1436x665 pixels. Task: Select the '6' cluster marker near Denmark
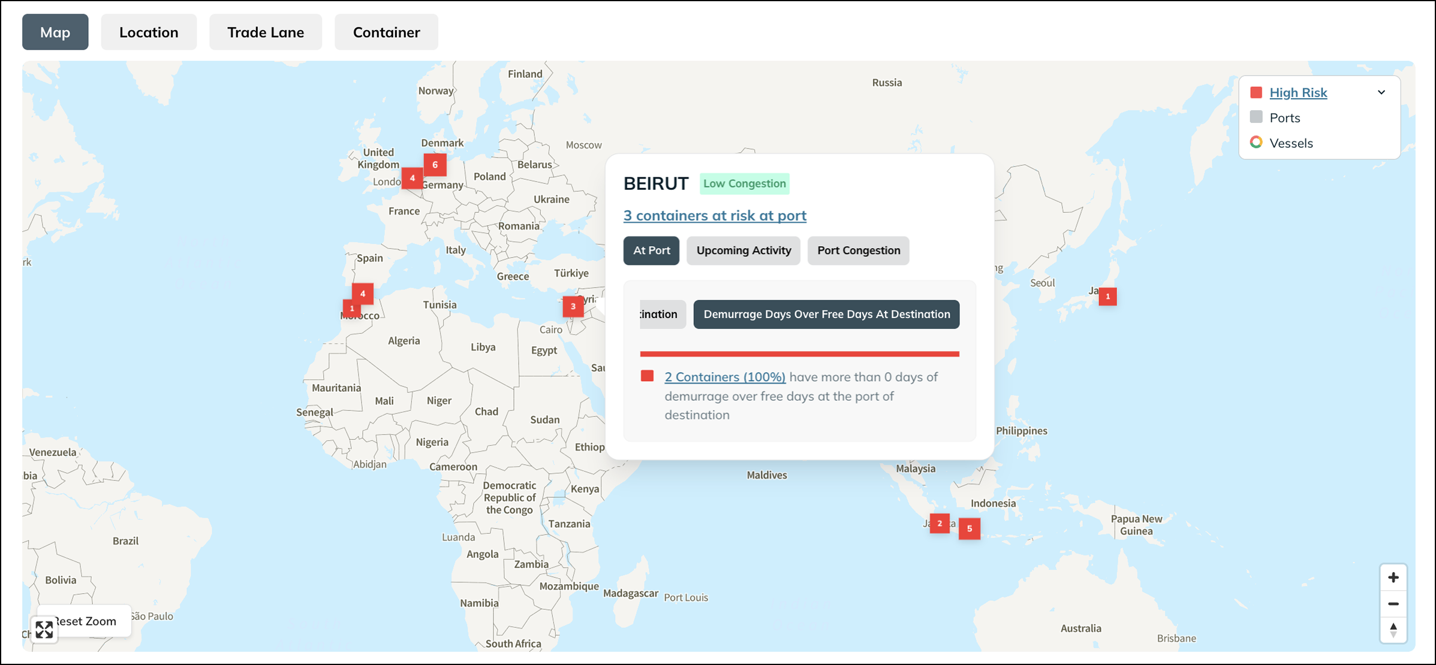435,164
